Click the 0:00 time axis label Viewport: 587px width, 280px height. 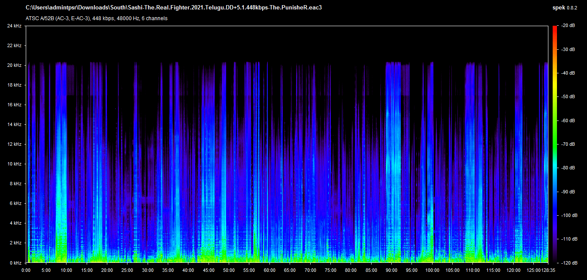click(26, 270)
